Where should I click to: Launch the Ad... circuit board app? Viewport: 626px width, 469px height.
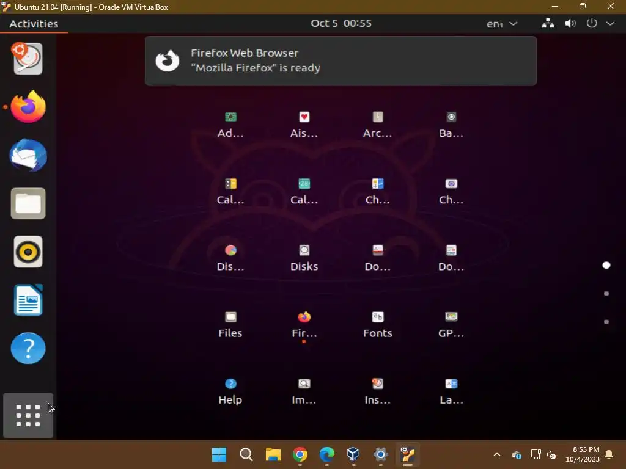(x=230, y=125)
